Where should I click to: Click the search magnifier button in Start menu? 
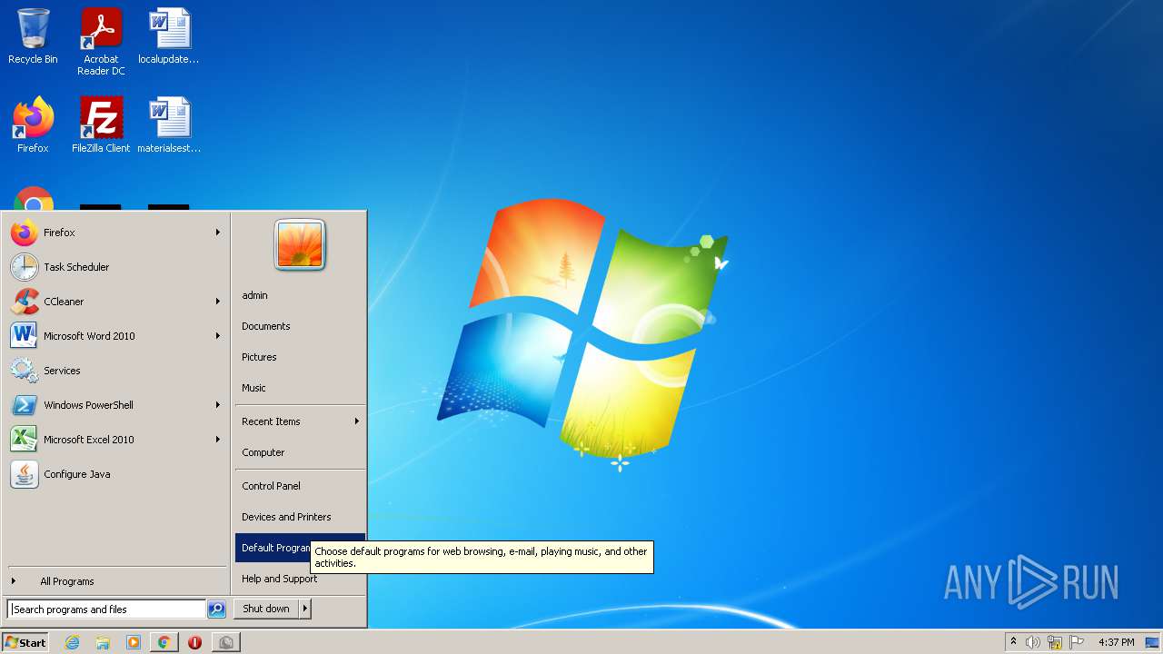[x=216, y=609]
